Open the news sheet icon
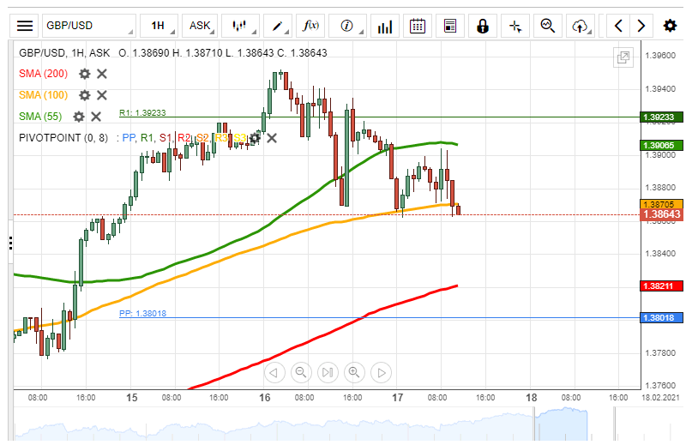 tap(449, 26)
